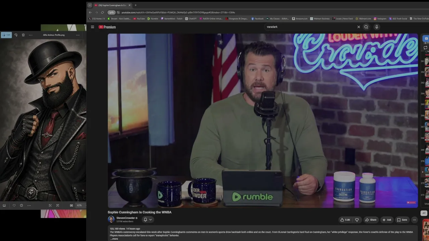Click the 'Sophie Cunningham Is Cooking the WNBA' title

(139, 212)
